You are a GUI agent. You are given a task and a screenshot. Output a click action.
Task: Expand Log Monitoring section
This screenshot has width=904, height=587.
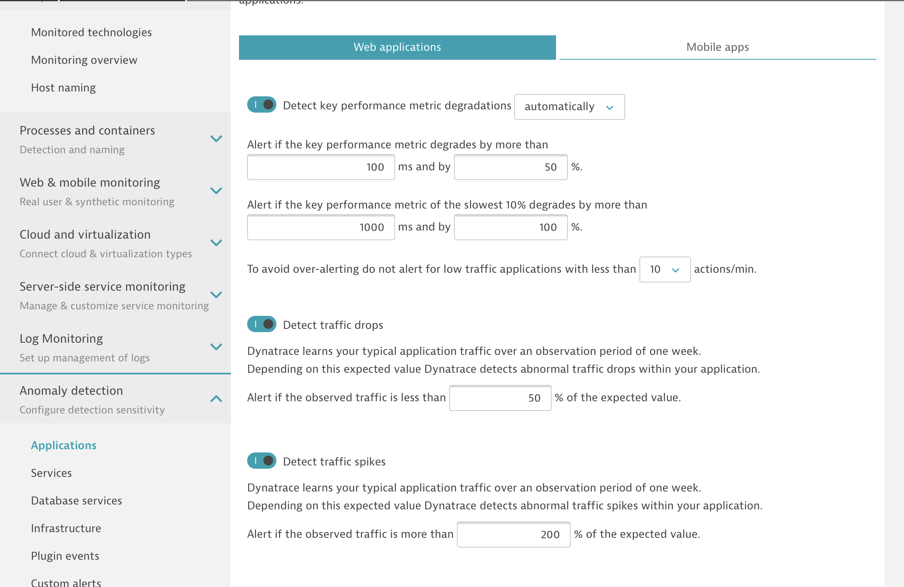point(115,347)
